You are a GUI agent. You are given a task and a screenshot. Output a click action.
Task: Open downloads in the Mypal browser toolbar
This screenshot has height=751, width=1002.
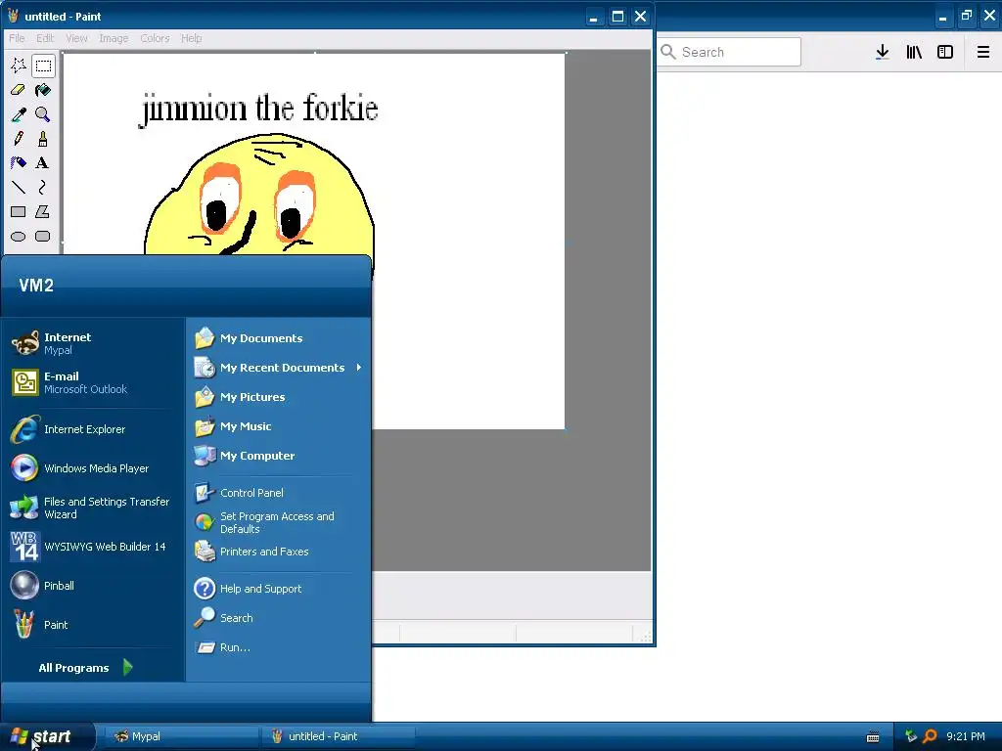(x=882, y=53)
